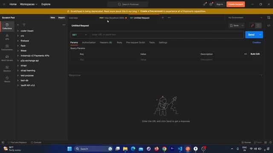273x153 pixels.
Task: Expand the coder-insant collection
Action: point(18,31)
